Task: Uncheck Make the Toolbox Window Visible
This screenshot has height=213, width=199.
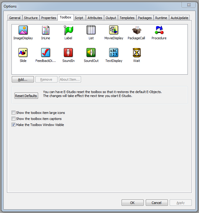Action: click(13, 124)
